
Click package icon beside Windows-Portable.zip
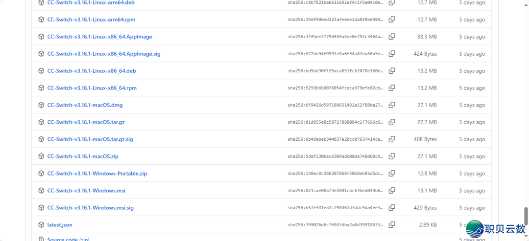click(41, 174)
